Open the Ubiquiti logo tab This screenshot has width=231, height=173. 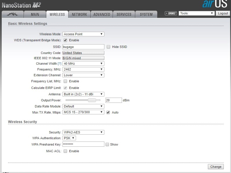point(13,14)
